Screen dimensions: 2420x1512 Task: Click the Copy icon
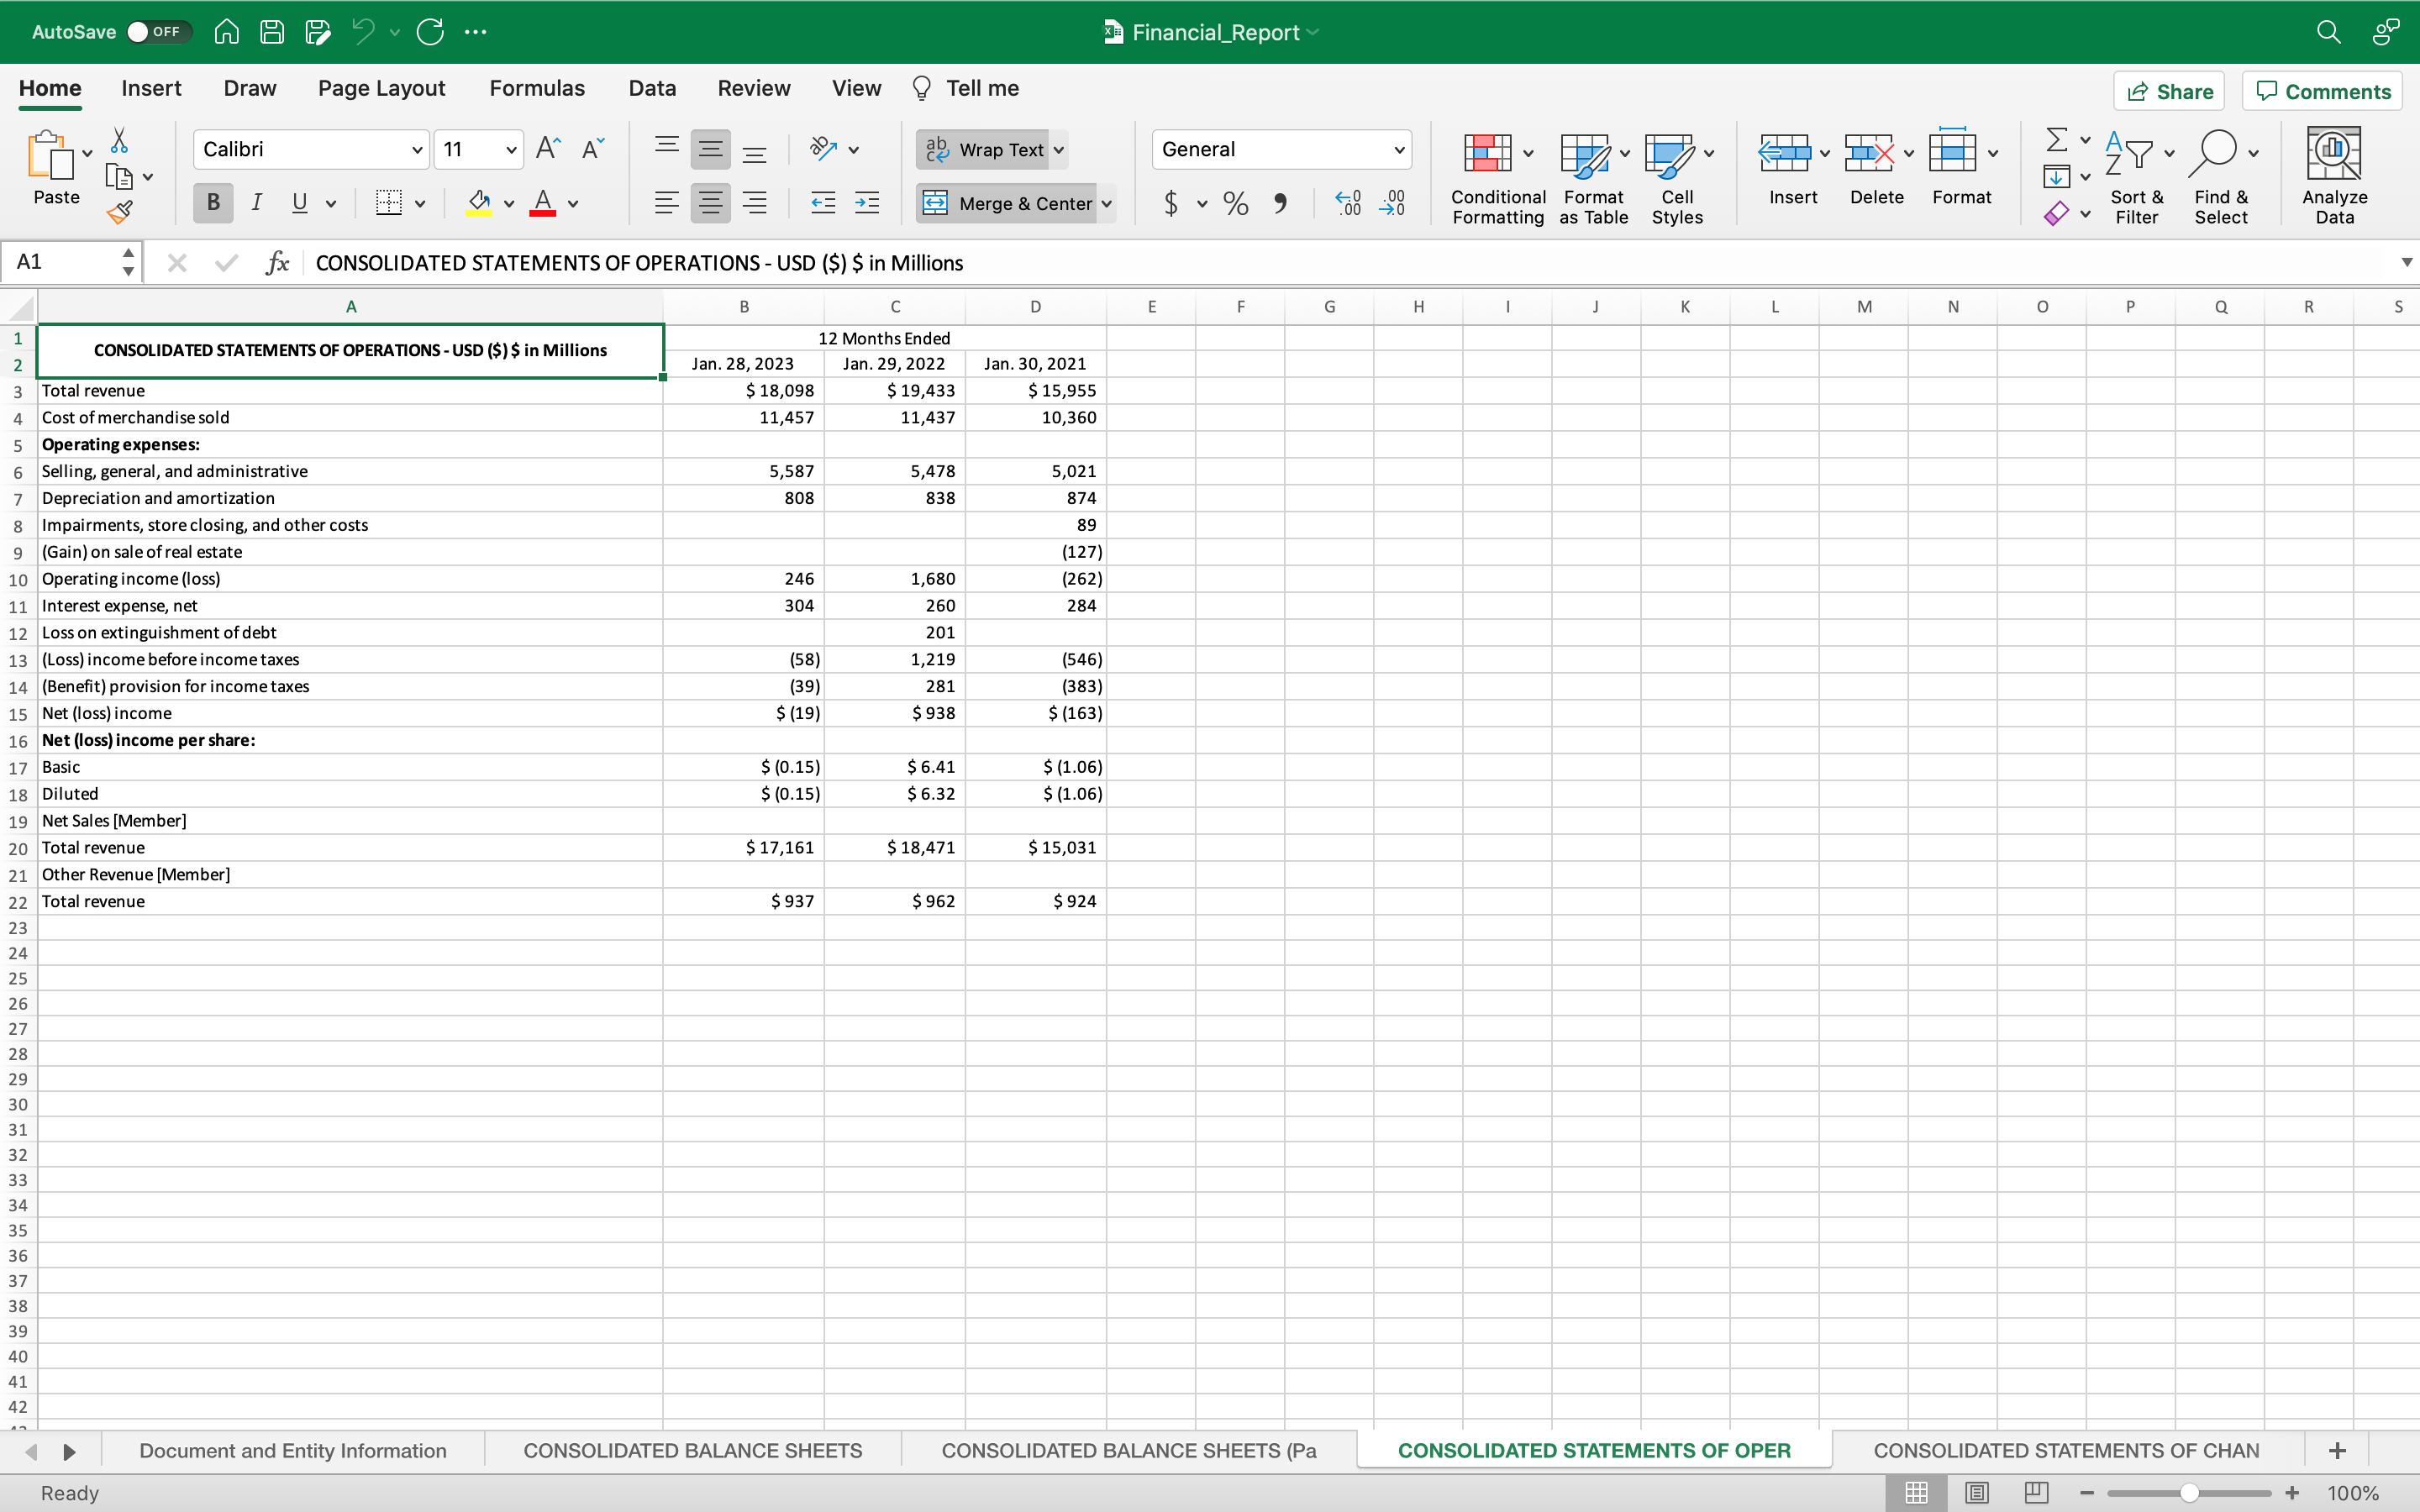[x=119, y=176]
